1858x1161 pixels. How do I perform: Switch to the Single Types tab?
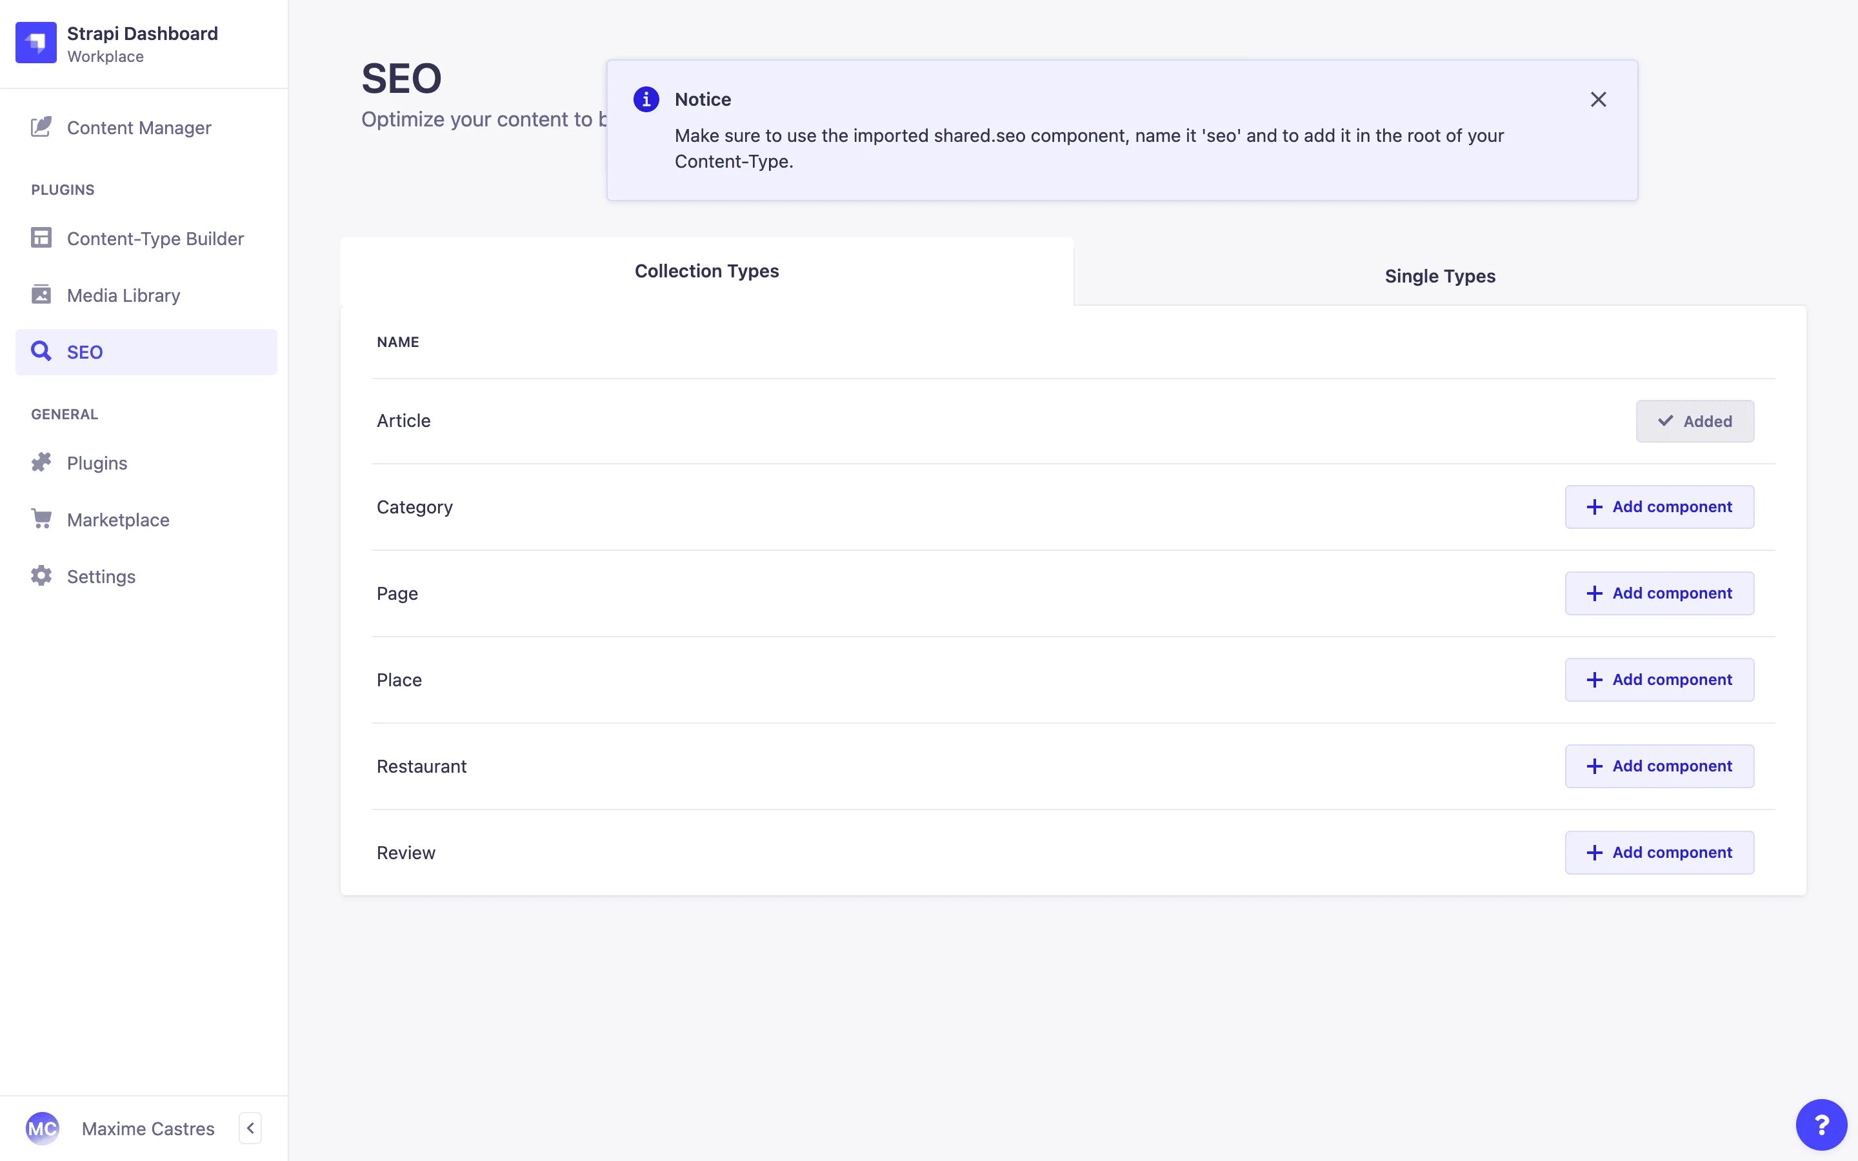tap(1439, 277)
